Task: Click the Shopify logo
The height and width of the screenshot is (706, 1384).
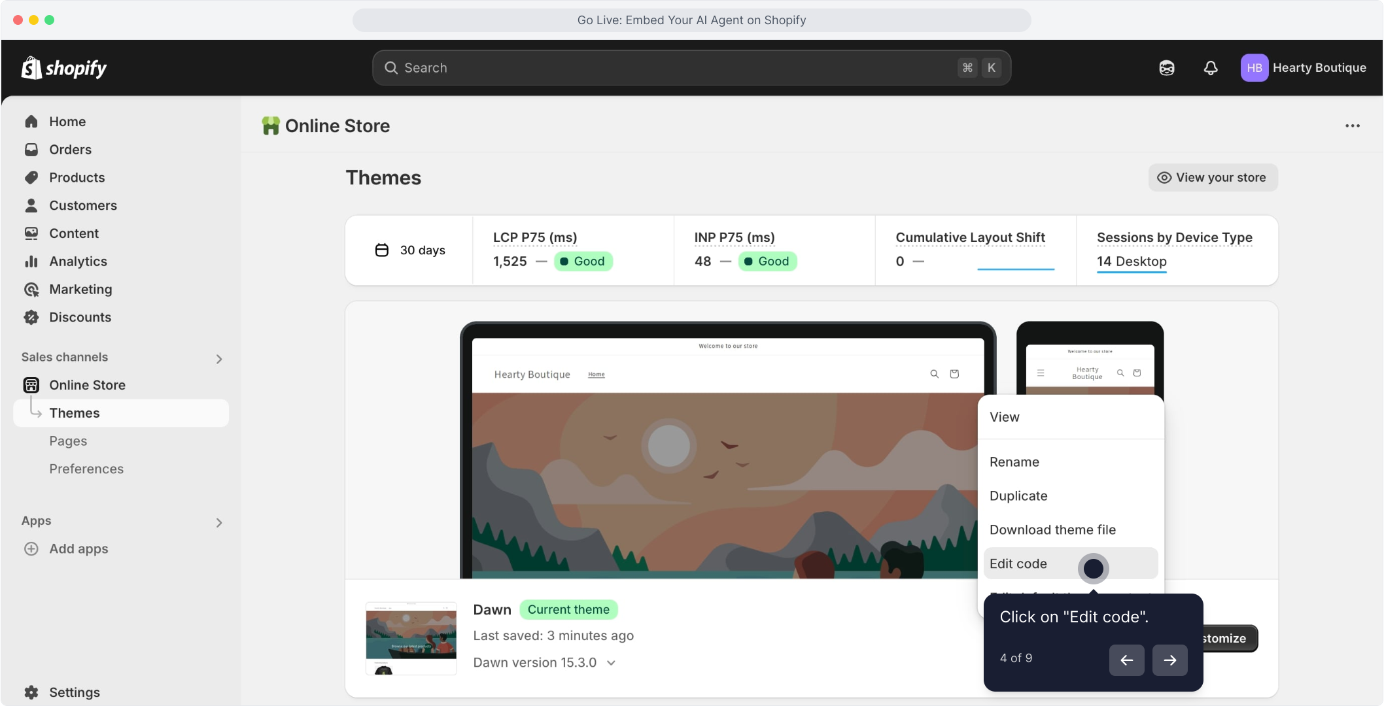Action: (x=64, y=68)
